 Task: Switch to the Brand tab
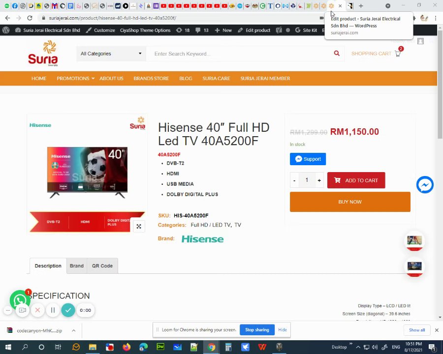(77, 266)
